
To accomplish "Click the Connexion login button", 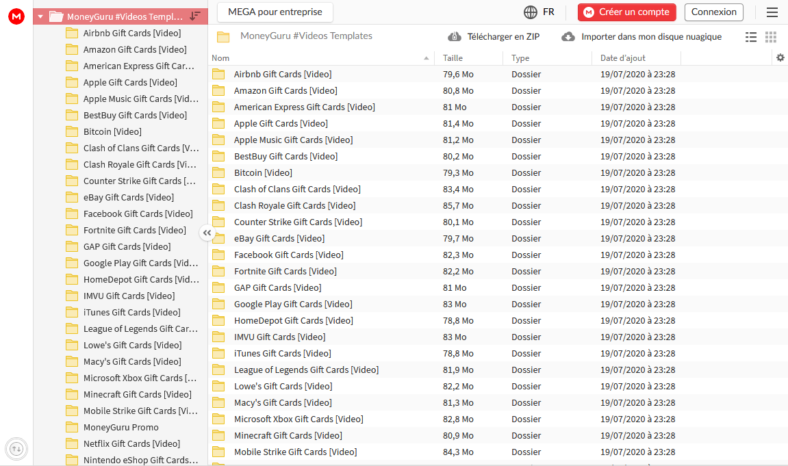I will pos(713,12).
